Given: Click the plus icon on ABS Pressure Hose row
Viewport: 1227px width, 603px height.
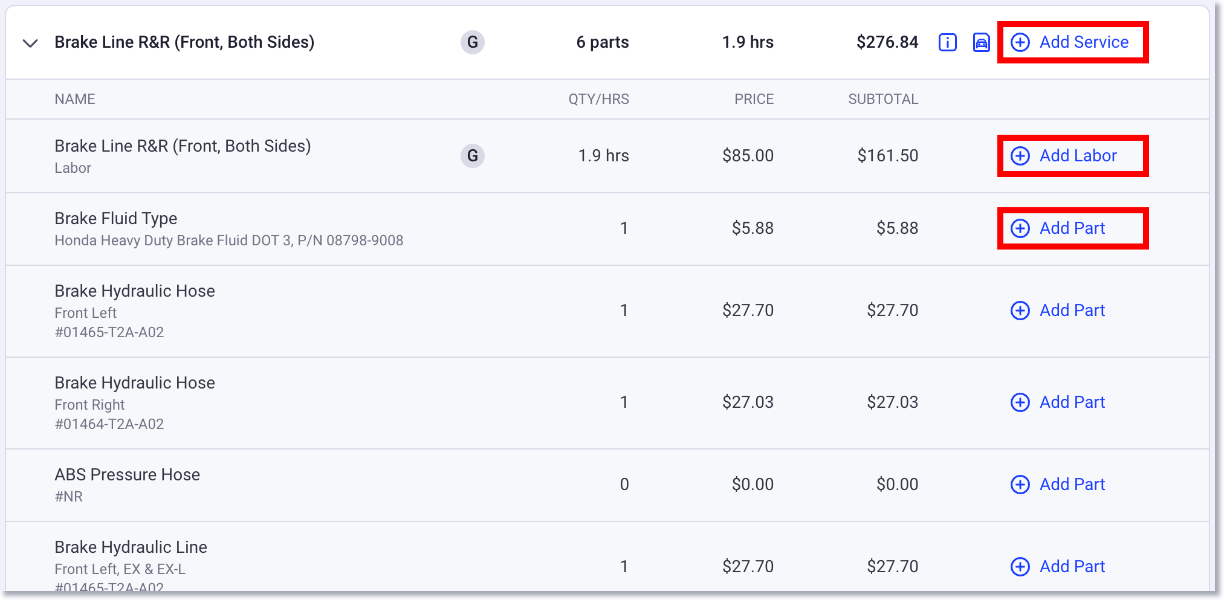Looking at the screenshot, I should [x=1020, y=484].
